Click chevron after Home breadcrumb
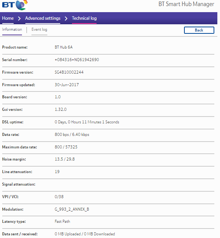The width and height of the screenshot is (220, 238). (19, 19)
